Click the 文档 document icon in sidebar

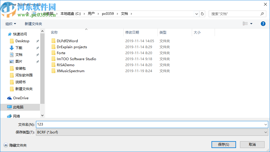point(12,55)
